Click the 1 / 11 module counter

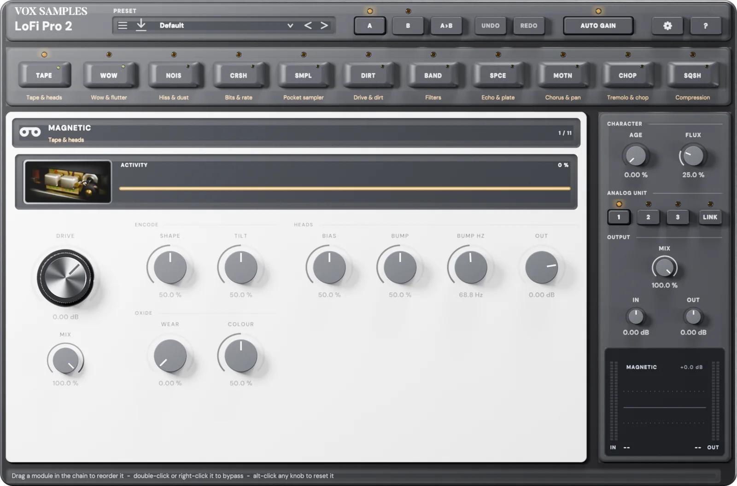(565, 133)
